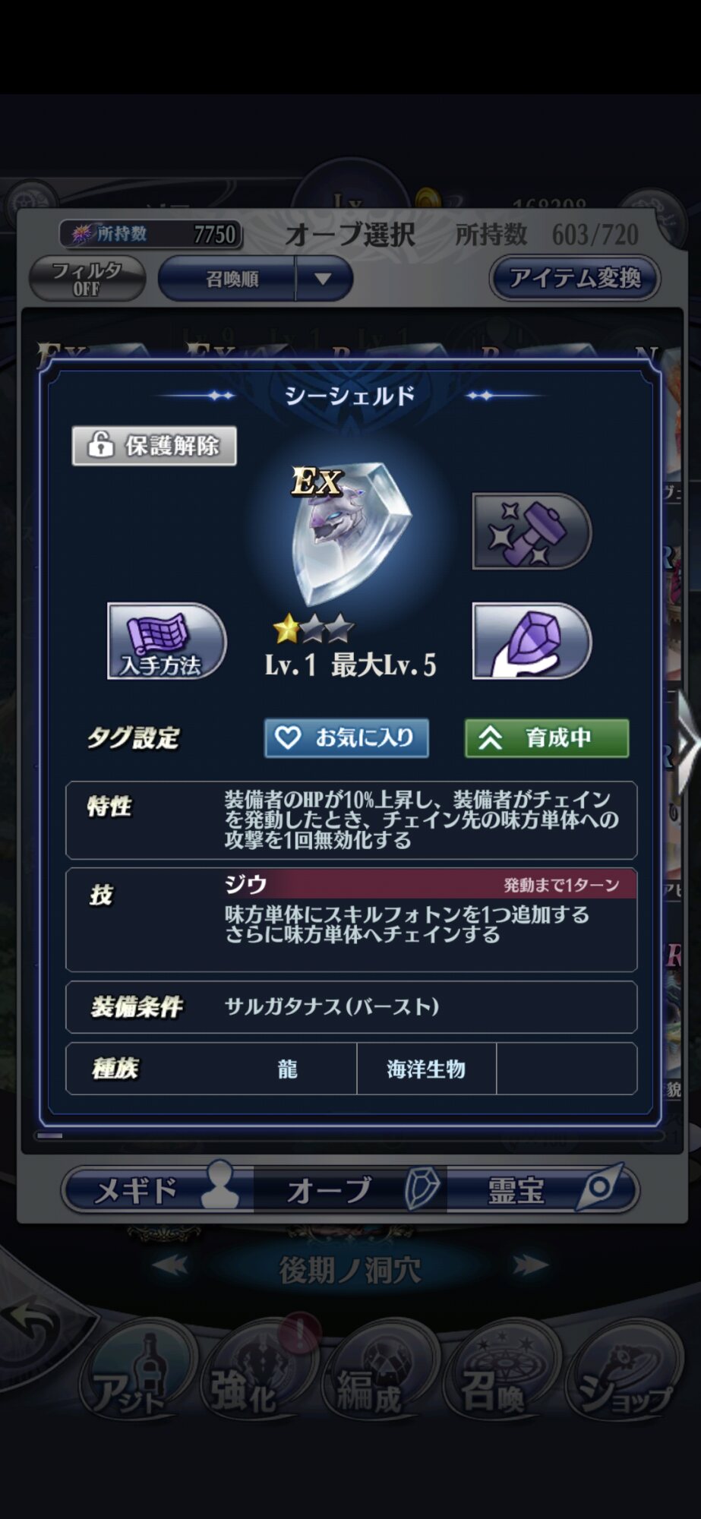Toggle the 育成中 tag

[547, 737]
